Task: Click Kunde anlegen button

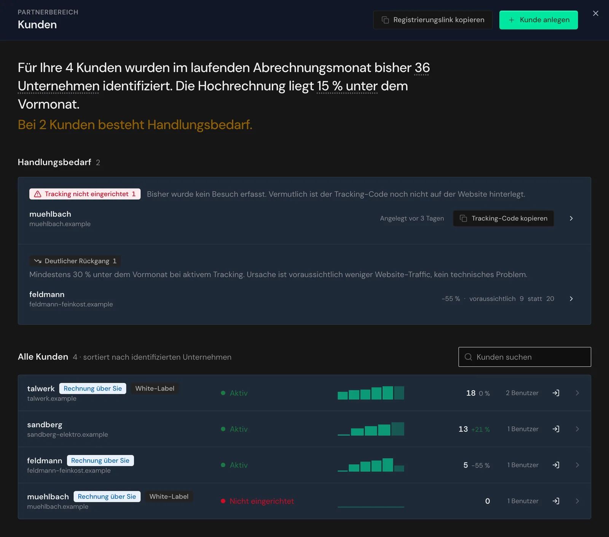Action: pos(539,20)
